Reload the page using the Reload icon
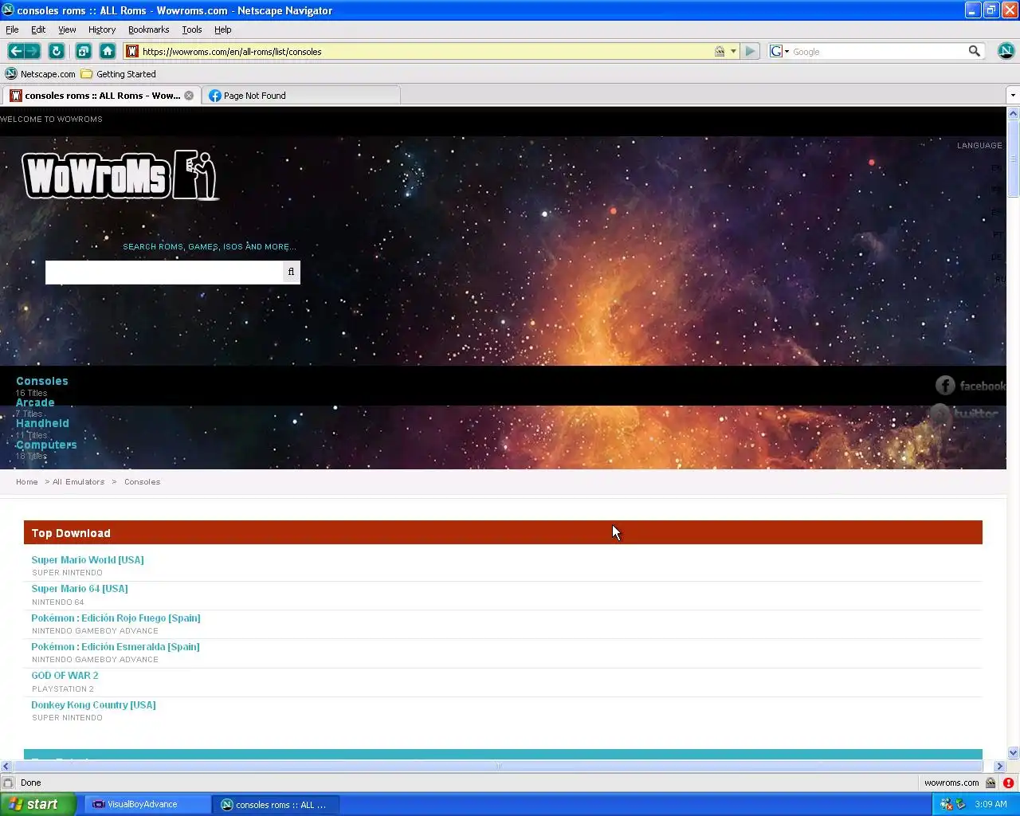 coord(56,51)
